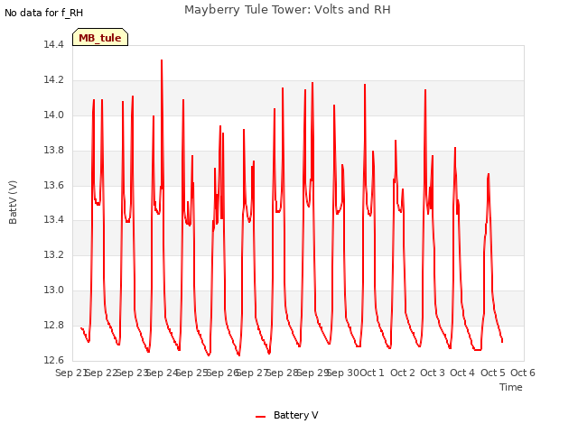Click the chart title 'Mayberry Tule Tower: Volts and RH'
This screenshot has height=433, width=578.
pyautogui.click(x=287, y=10)
